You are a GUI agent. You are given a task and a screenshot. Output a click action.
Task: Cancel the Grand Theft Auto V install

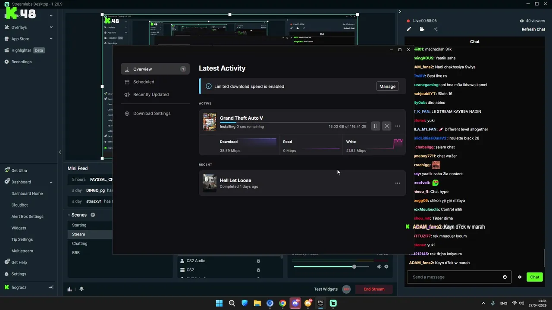pos(387,126)
